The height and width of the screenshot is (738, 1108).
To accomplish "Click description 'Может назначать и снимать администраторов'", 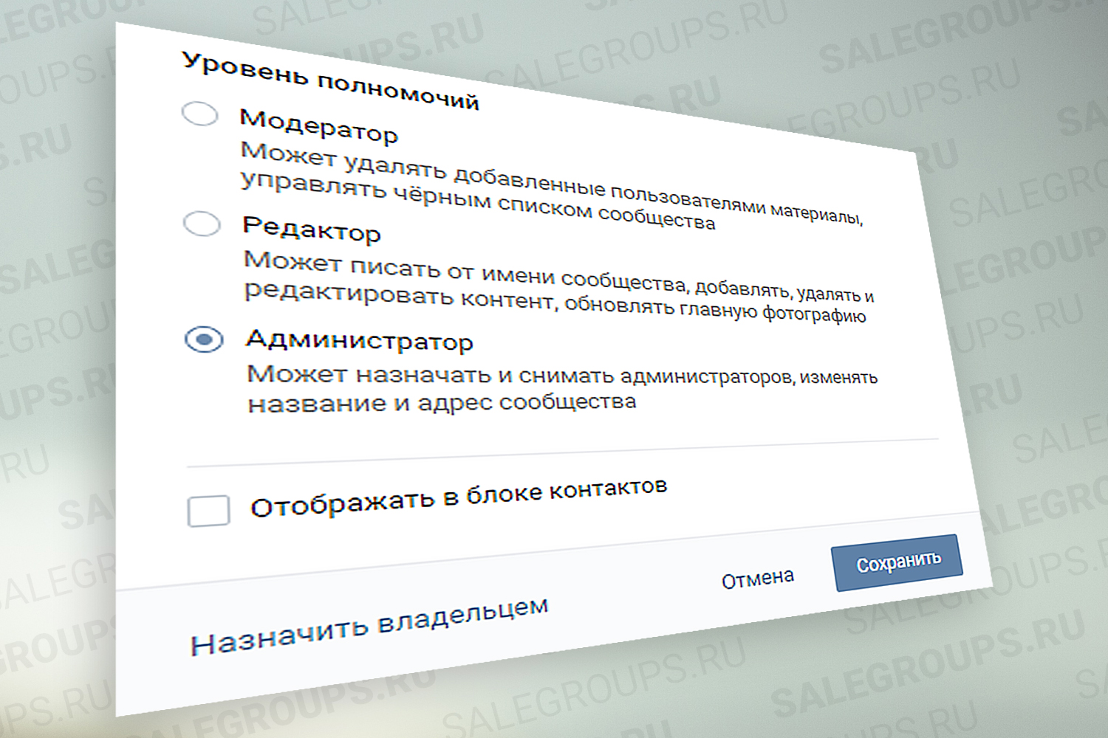I will pyautogui.click(x=520, y=375).
